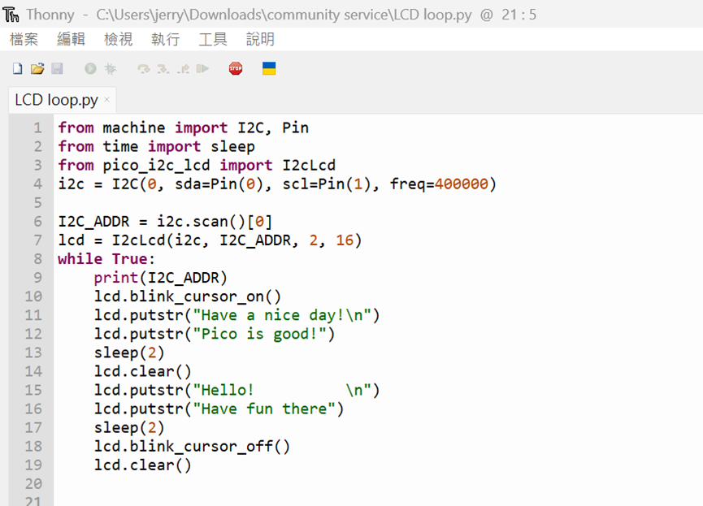This screenshot has width=703, height=506.
Task: Click the Open file folder icon
Action: tap(37, 68)
